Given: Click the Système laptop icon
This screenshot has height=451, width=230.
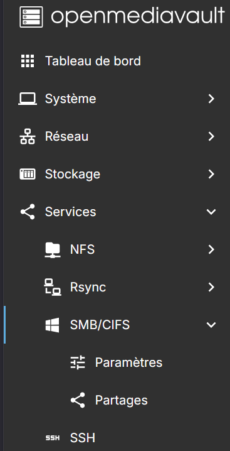Looking at the screenshot, I should tap(28, 99).
